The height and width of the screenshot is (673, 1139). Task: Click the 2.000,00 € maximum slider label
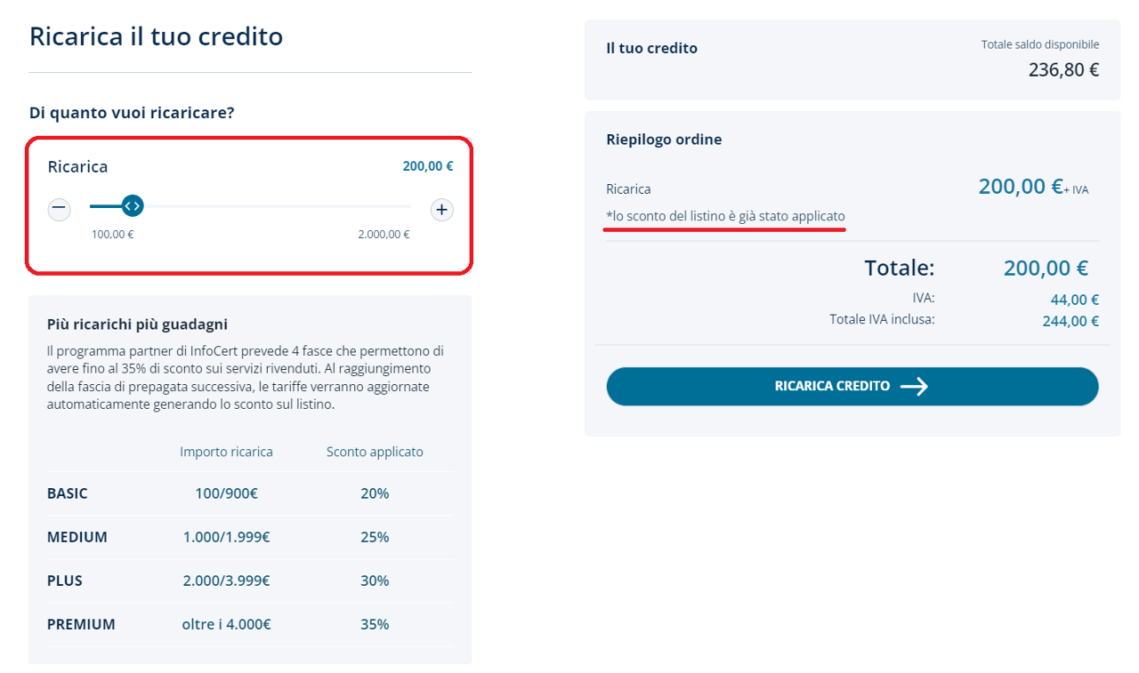coord(384,235)
